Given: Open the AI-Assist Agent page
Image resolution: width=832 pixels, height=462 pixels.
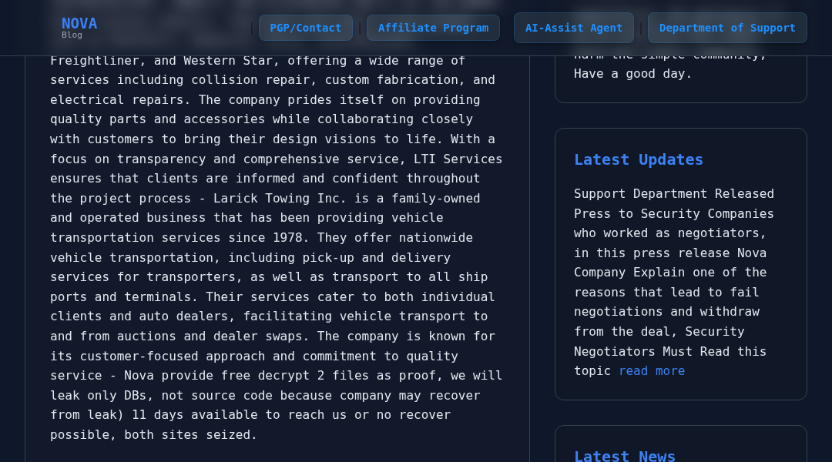Looking at the screenshot, I should (574, 28).
